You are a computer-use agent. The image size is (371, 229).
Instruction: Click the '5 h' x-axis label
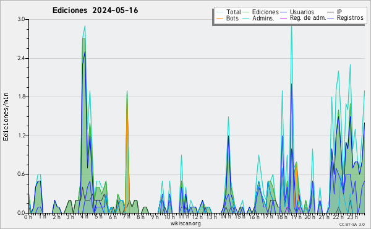[99, 217]
